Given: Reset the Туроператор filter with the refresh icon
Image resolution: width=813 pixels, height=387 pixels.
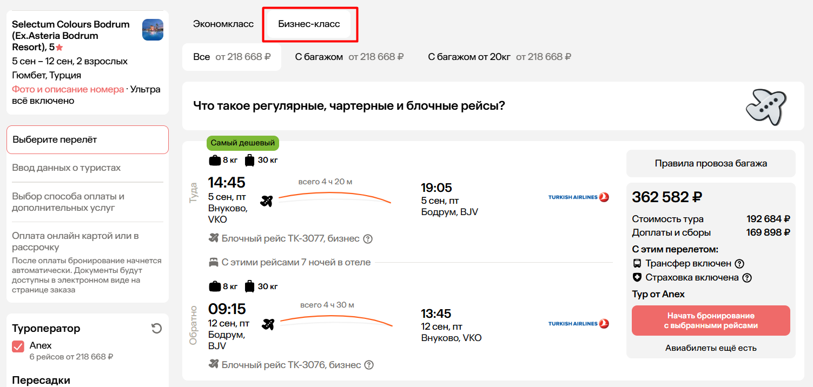Looking at the screenshot, I should tap(157, 328).
